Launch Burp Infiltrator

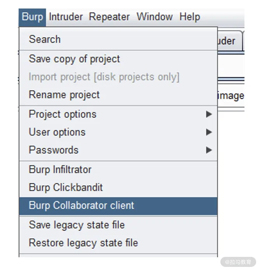coord(118,169)
